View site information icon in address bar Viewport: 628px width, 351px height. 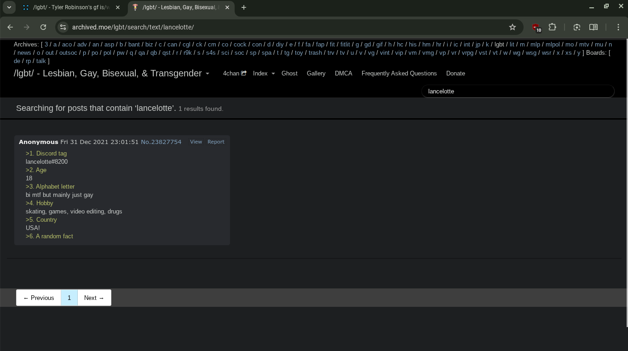[63, 27]
